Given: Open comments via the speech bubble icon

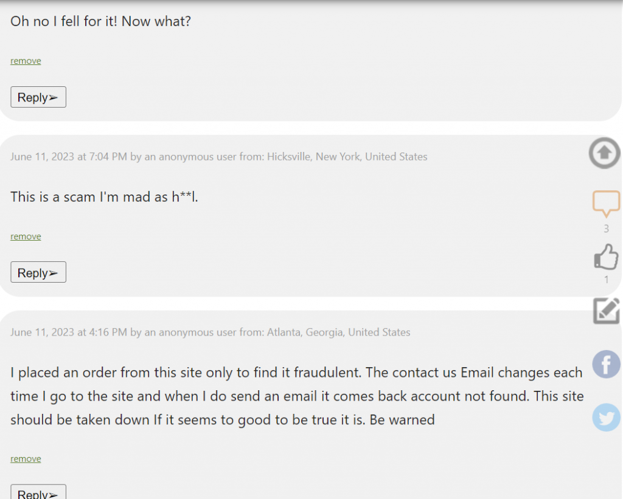Looking at the screenshot, I should tap(606, 204).
